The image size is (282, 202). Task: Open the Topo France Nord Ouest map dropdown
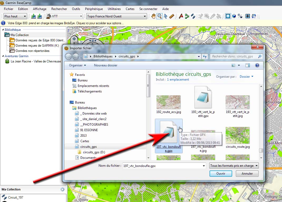coord(116,16)
